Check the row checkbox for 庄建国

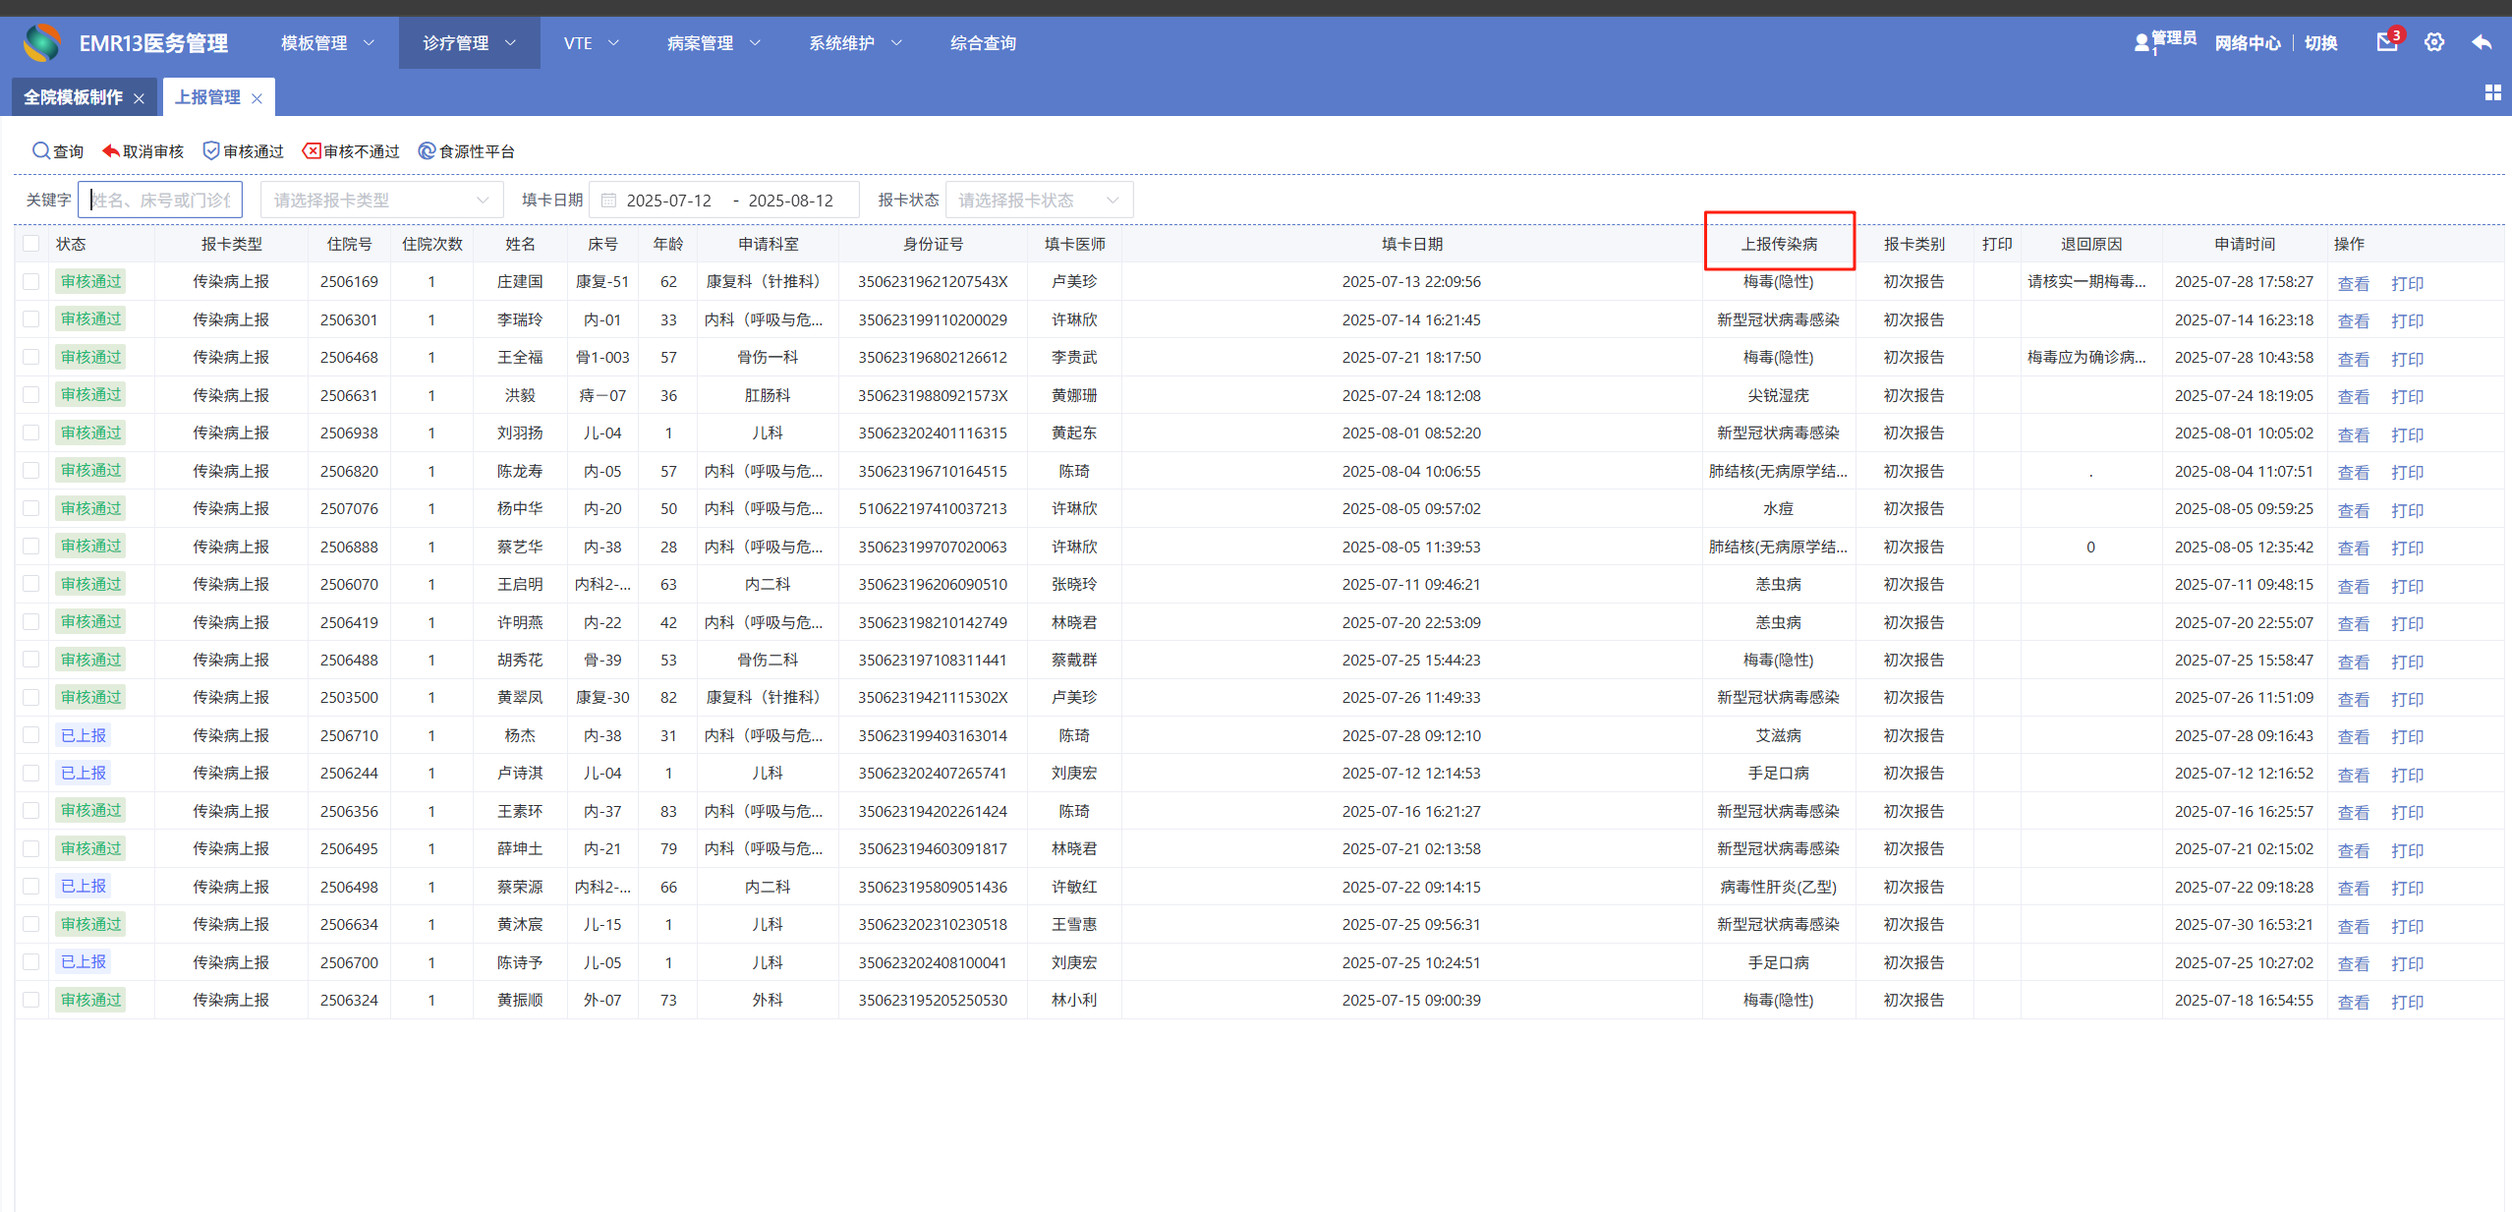31,282
